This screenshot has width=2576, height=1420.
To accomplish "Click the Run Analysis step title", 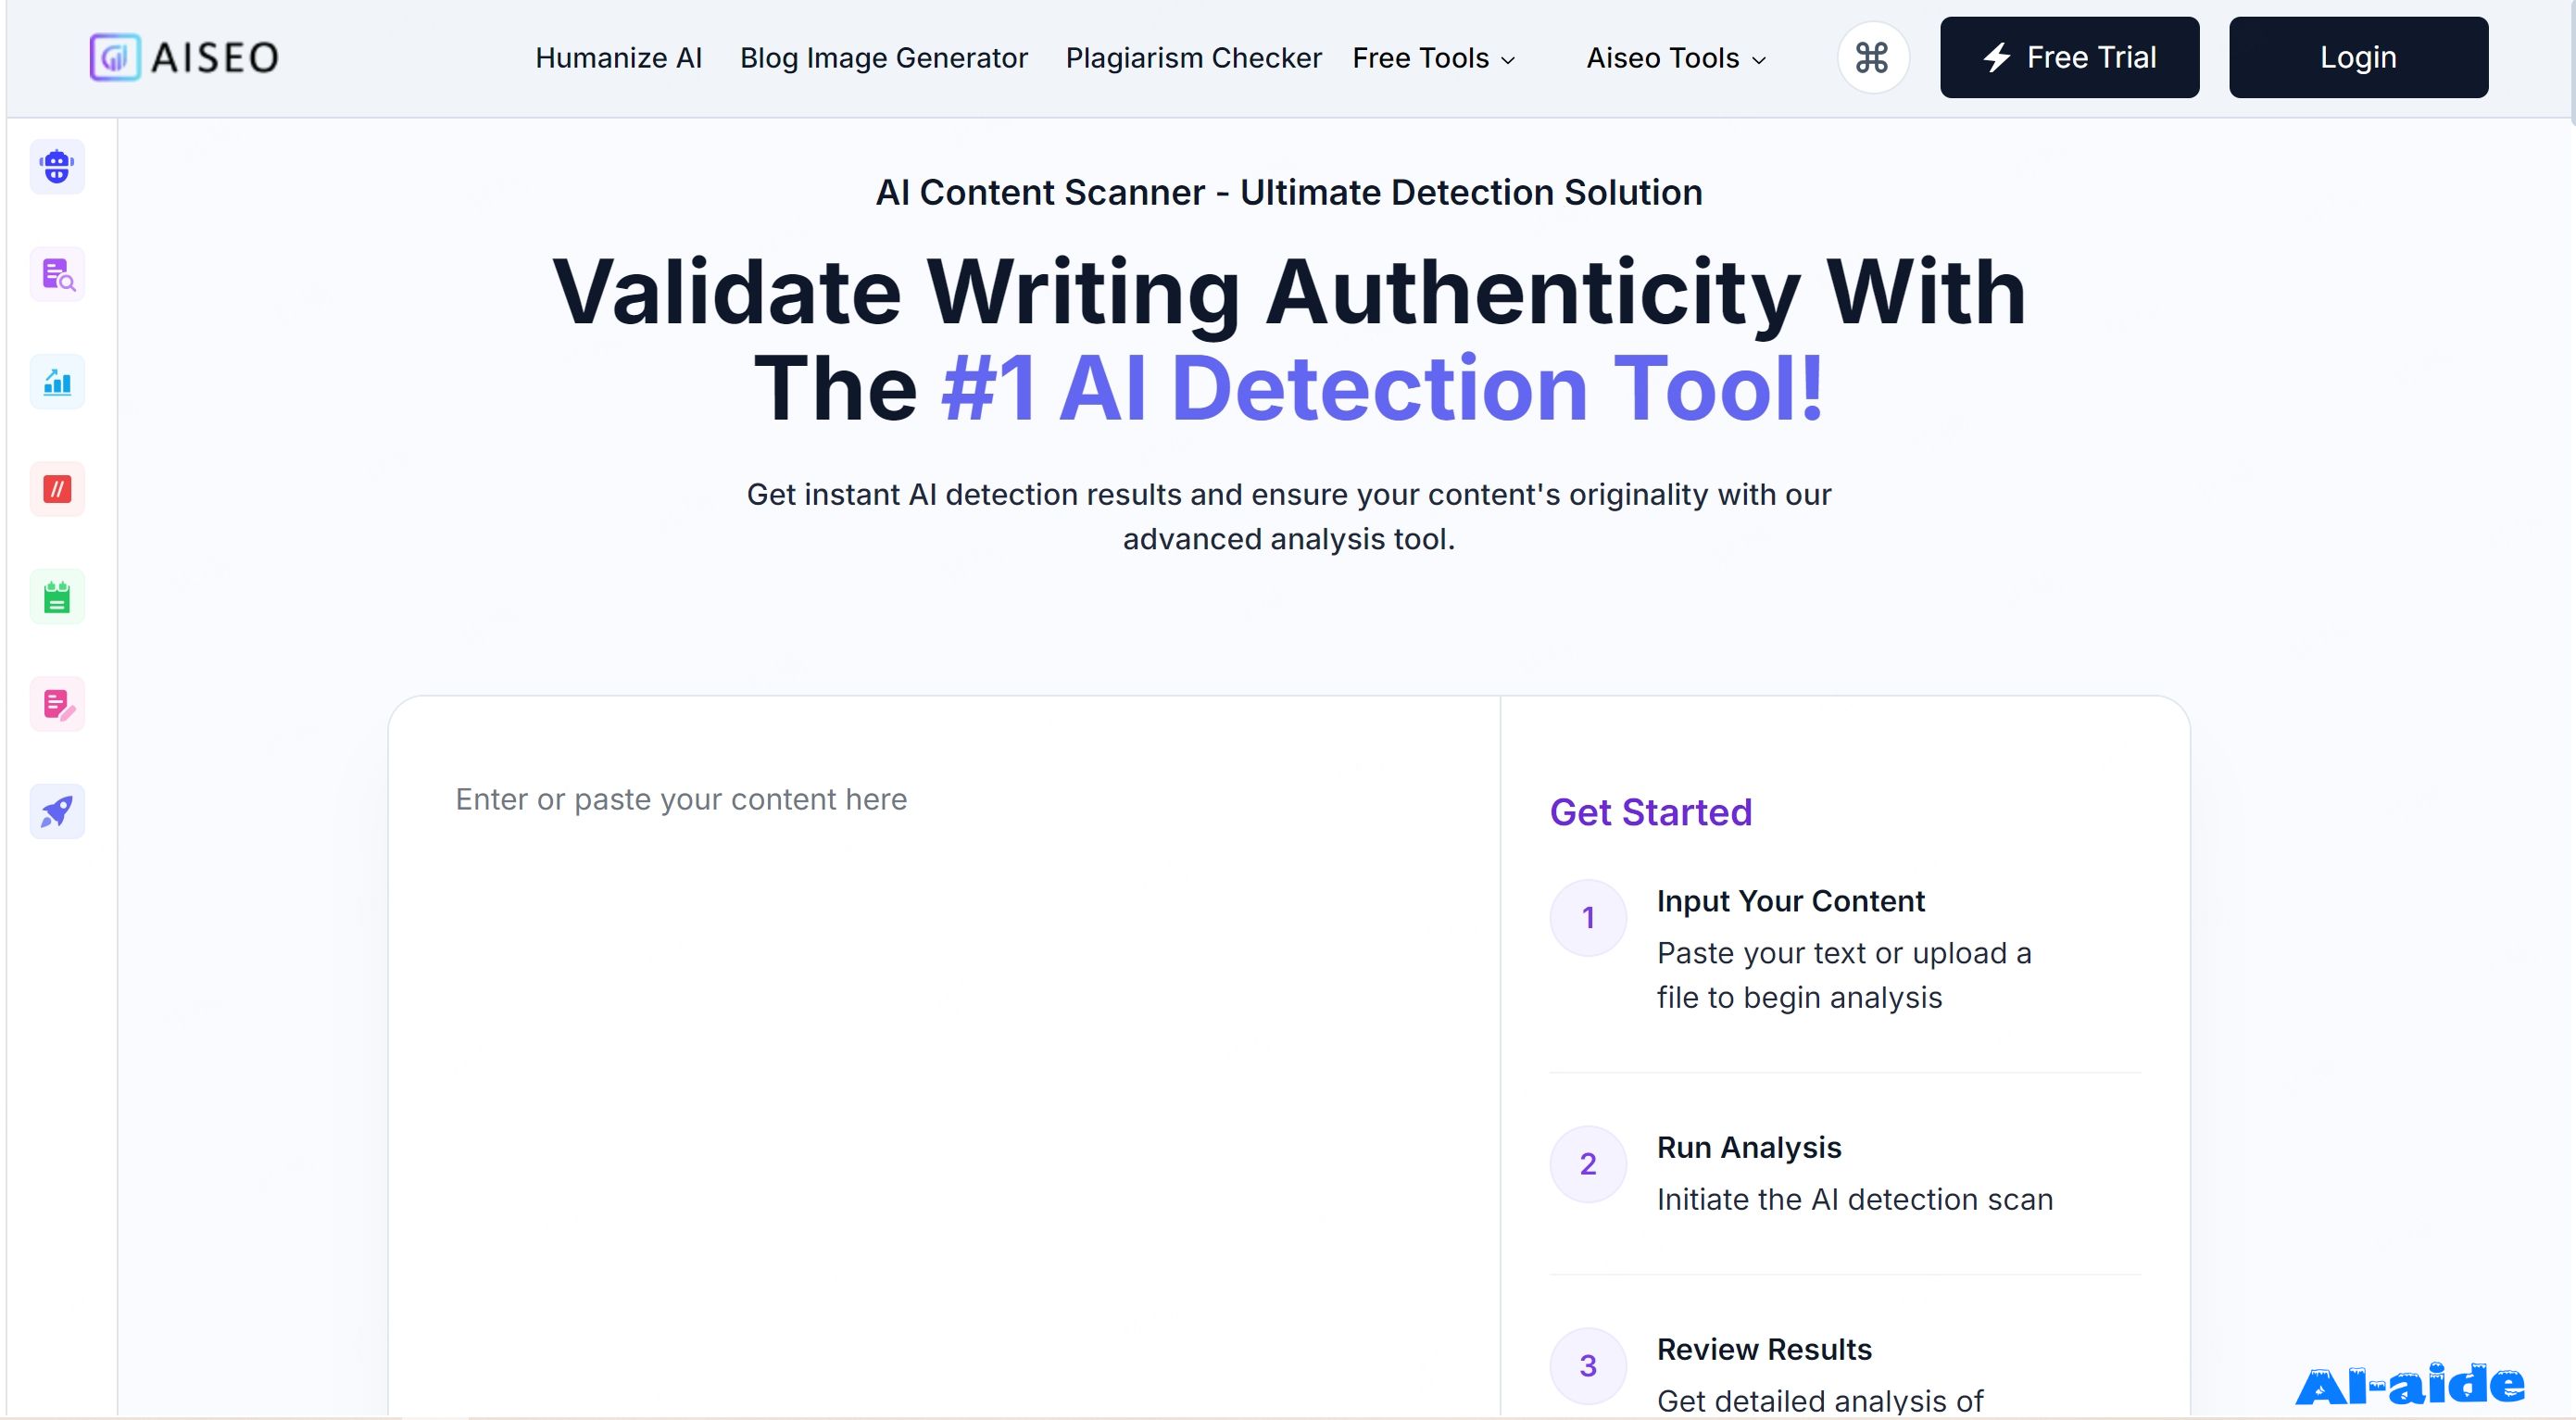I will pos(1749,1147).
